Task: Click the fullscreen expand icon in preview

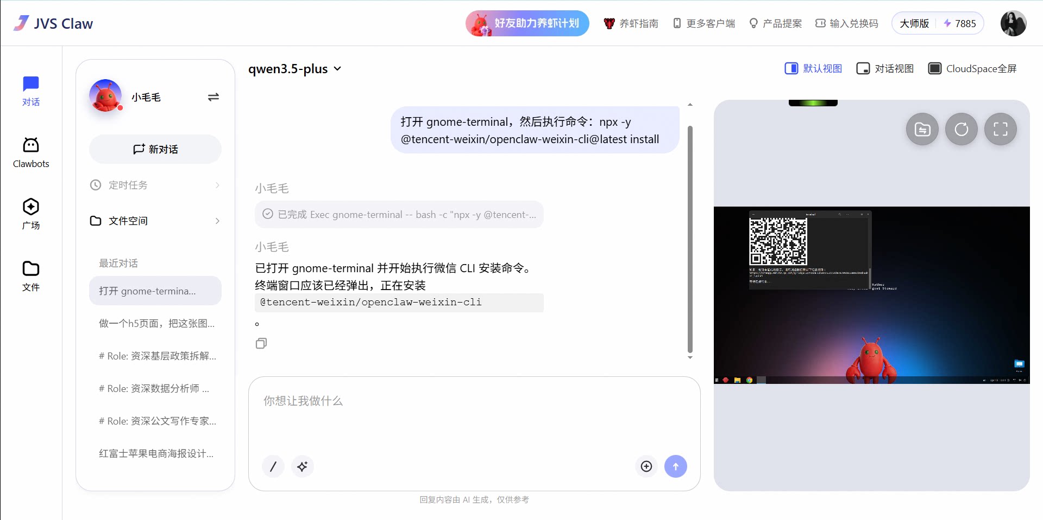Action: click(x=1000, y=129)
